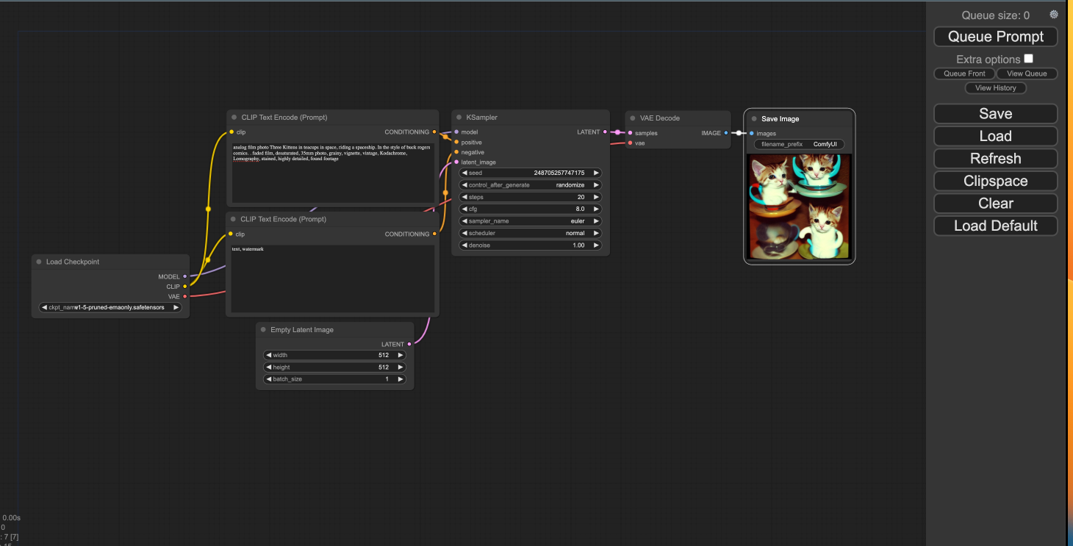Collapse the lower CLIP Text Encode node

click(233, 218)
